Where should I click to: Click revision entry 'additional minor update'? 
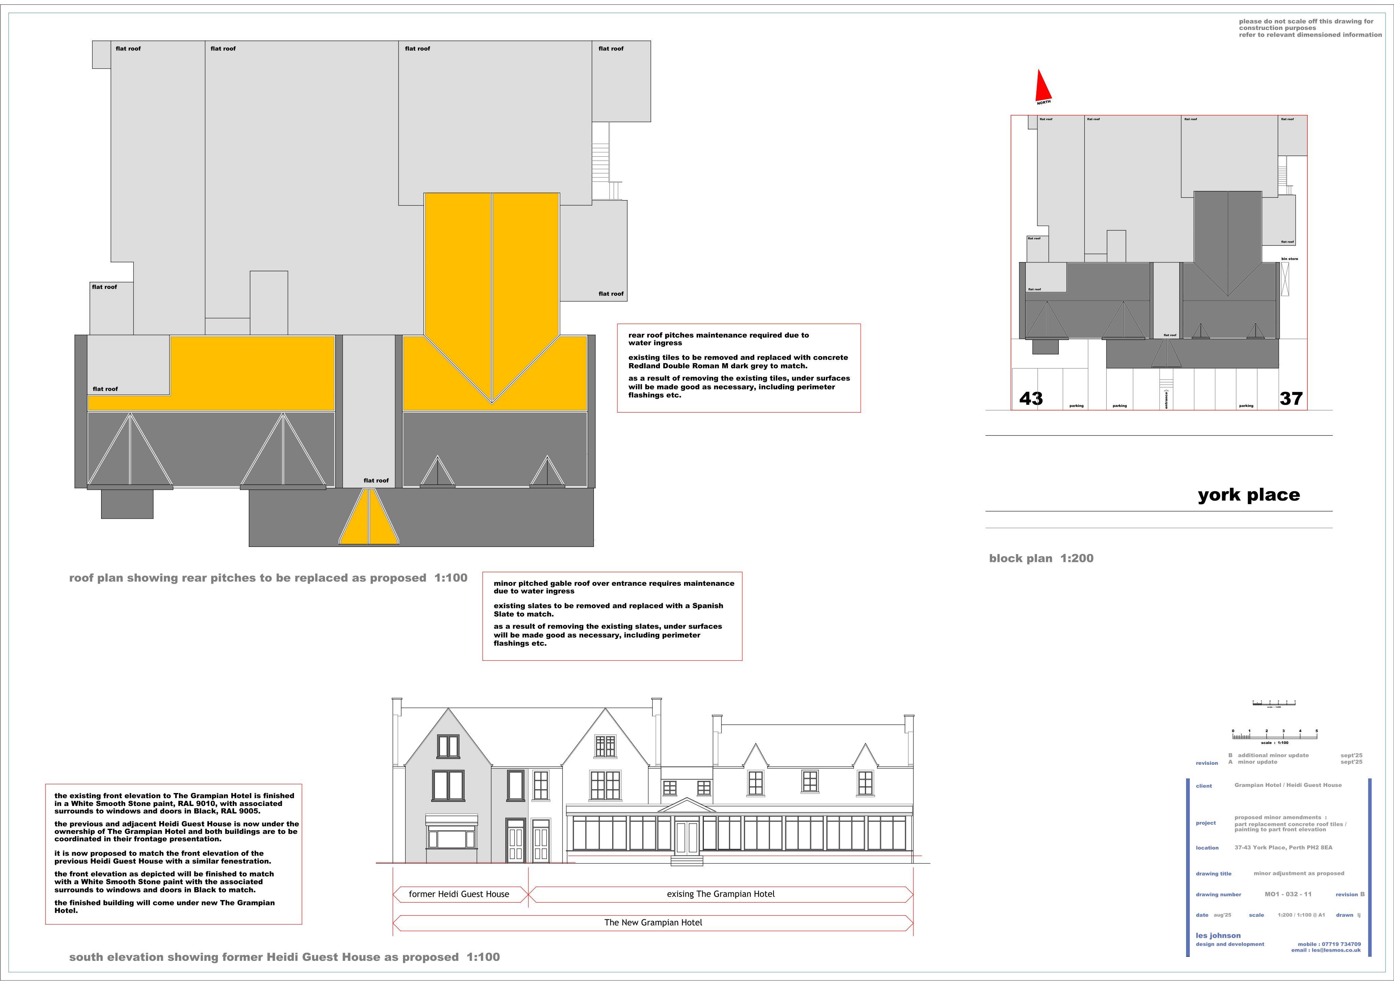[1273, 756]
